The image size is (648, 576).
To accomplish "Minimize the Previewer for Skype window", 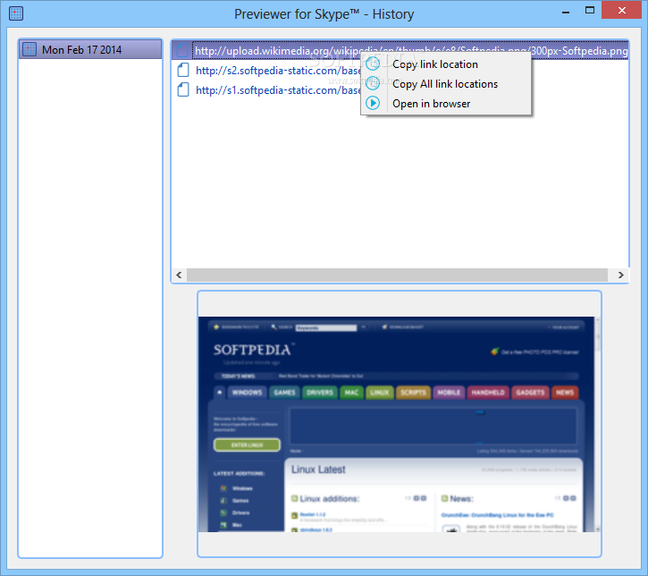I will 566,11.
